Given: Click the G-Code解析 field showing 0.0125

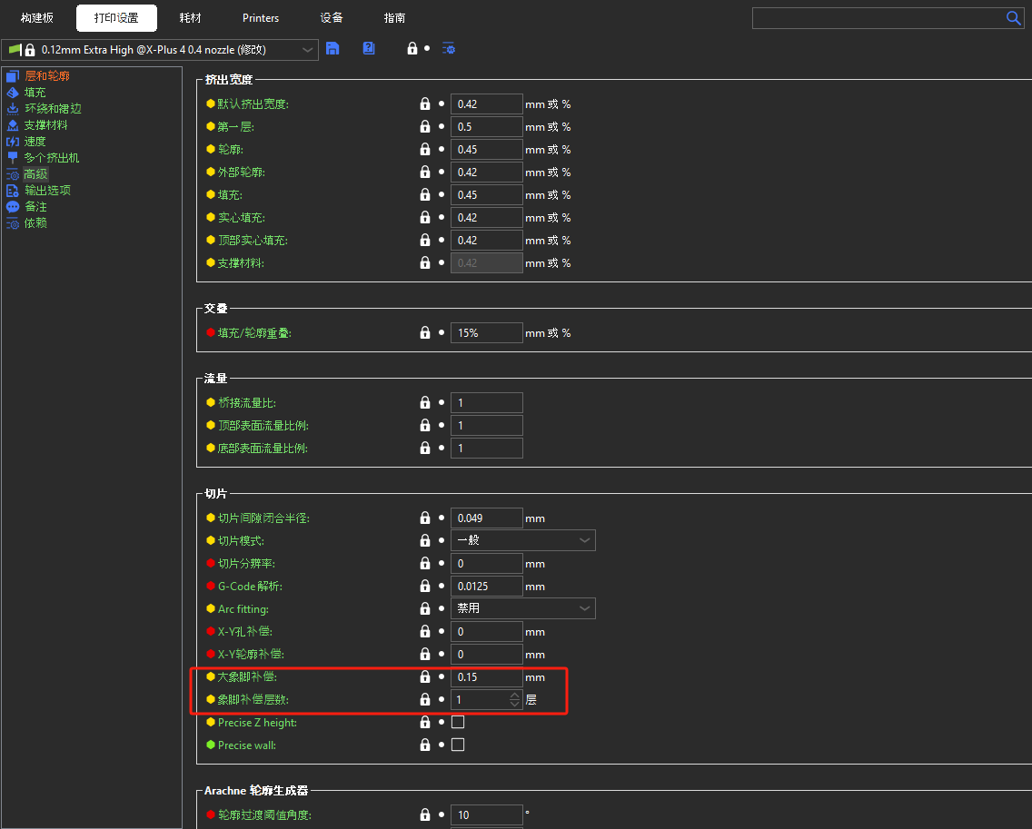Looking at the screenshot, I should point(486,587).
